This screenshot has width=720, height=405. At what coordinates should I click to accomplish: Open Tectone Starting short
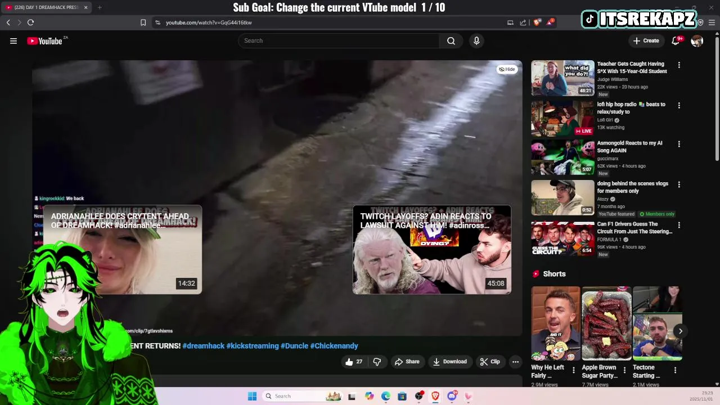pos(657,323)
